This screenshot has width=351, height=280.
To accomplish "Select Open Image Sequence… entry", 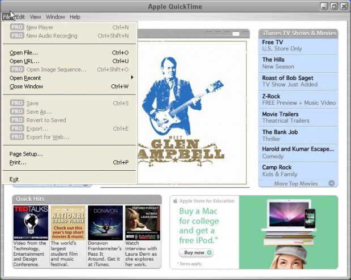I will (69, 70).
